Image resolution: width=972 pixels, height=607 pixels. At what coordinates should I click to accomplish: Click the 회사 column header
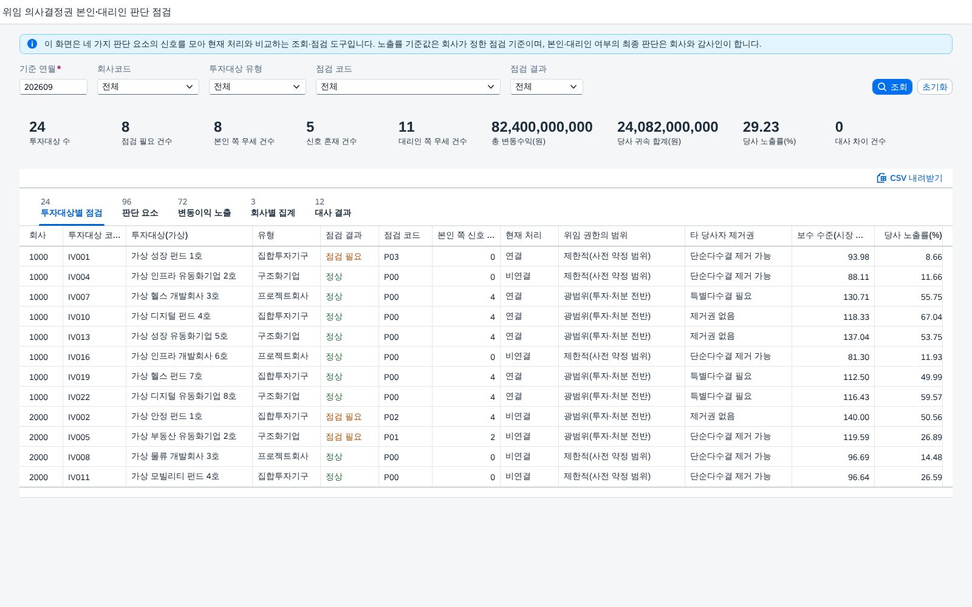41,236
